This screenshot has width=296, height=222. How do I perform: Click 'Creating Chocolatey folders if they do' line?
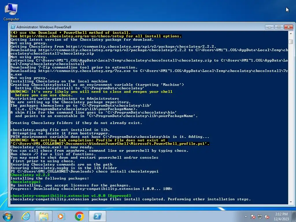[76, 123]
